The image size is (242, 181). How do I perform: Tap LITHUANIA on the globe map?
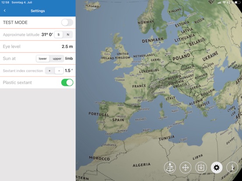point(185,38)
